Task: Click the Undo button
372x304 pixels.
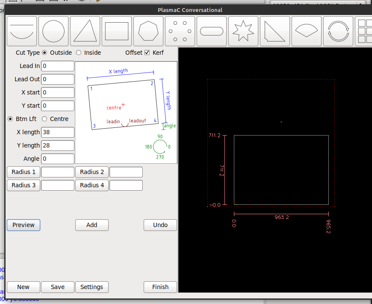Action: 160,225
